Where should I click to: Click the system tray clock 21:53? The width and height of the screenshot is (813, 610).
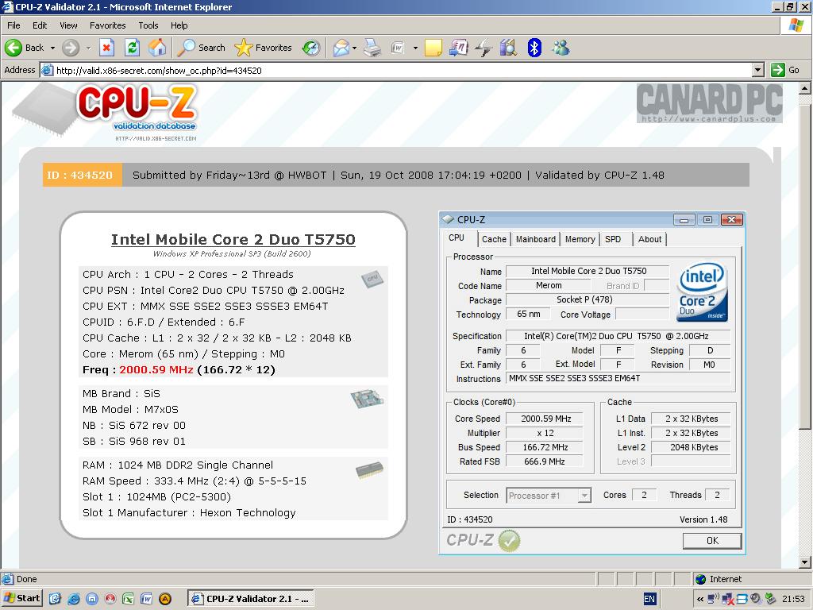793,599
